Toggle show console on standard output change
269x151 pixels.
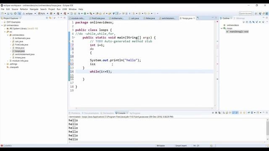click(x=234, y=113)
